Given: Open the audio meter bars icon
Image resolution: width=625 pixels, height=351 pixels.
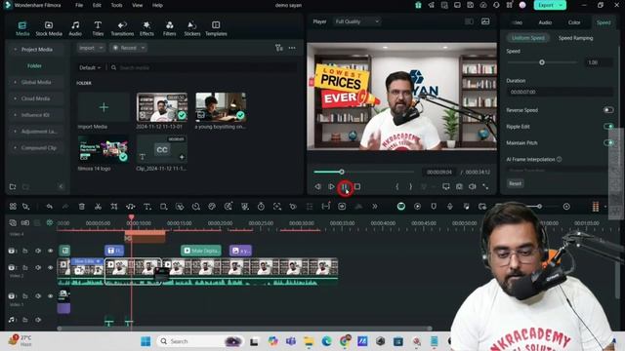Looking at the screenshot, I should pyautogui.click(x=596, y=207).
